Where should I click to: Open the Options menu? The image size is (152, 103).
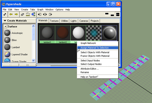(59, 10)
